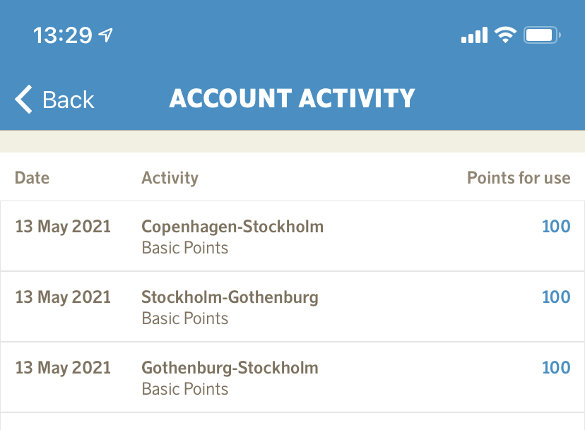Image resolution: width=585 pixels, height=430 pixels.
Task: Open the Gothenburg-Stockholm activity entry
Action: click(x=230, y=368)
